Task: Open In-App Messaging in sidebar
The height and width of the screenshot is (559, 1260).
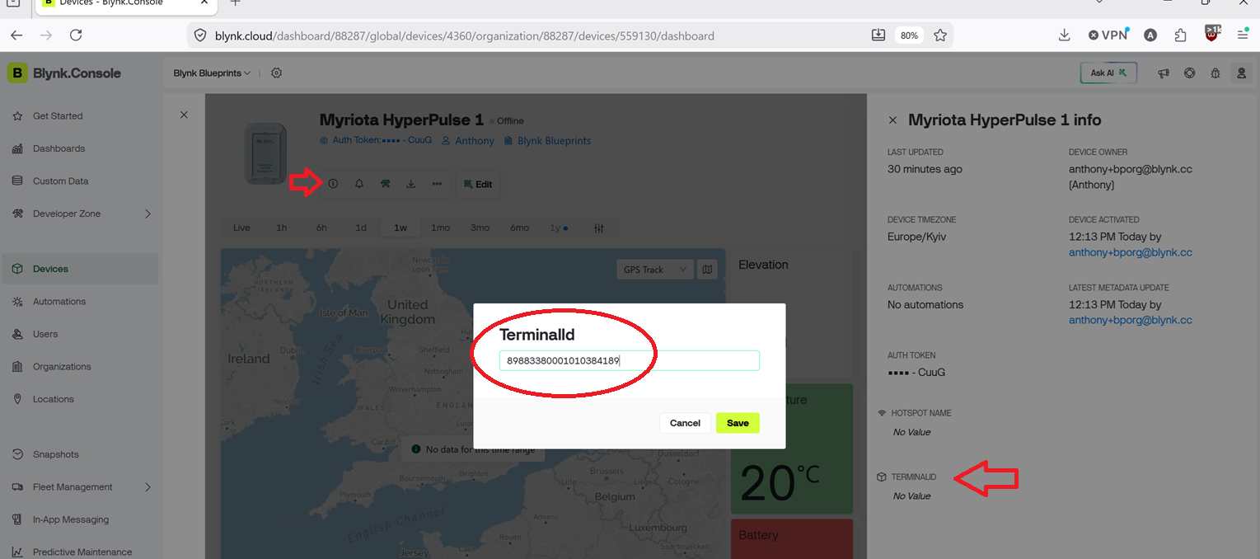Action: tap(80, 519)
